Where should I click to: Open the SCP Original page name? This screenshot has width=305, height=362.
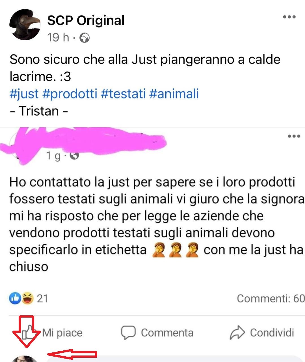pos(86,20)
